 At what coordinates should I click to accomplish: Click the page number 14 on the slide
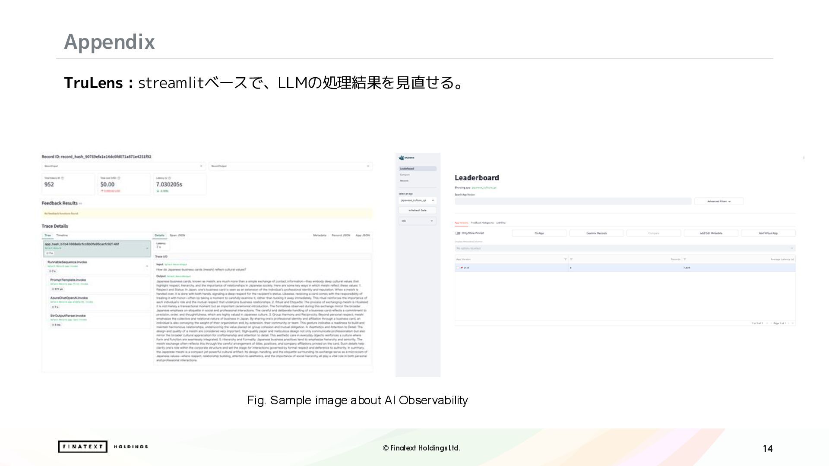point(768,449)
